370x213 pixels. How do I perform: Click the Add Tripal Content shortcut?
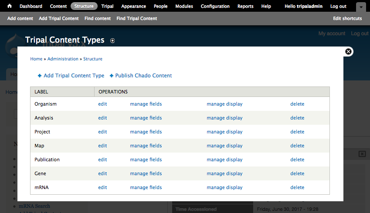(59, 18)
